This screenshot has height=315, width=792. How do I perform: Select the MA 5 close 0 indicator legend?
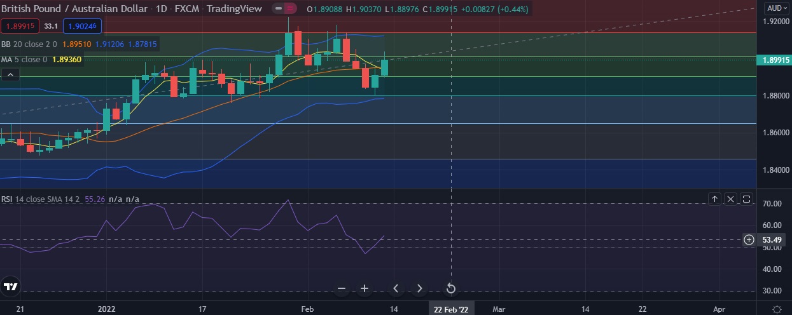coord(24,60)
